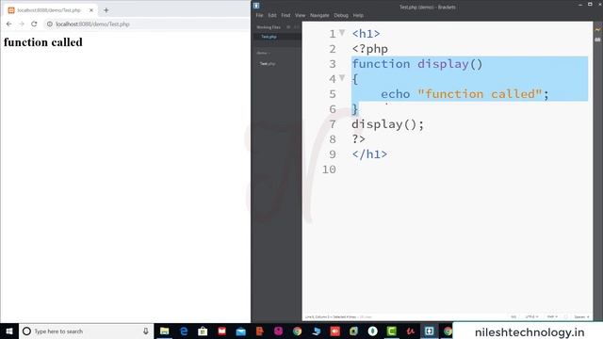
Task: Switch to Chrome icon next to pink icon
Action: (298, 331)
